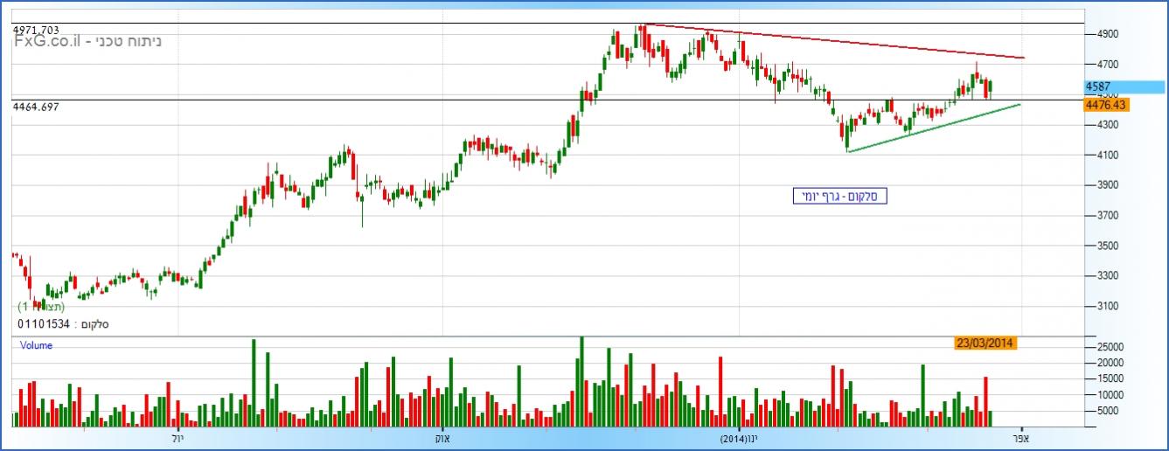1169x451 pixels.
Task: Click the 'אפר' month label on time axis
Action: [x=1020, y=437]
